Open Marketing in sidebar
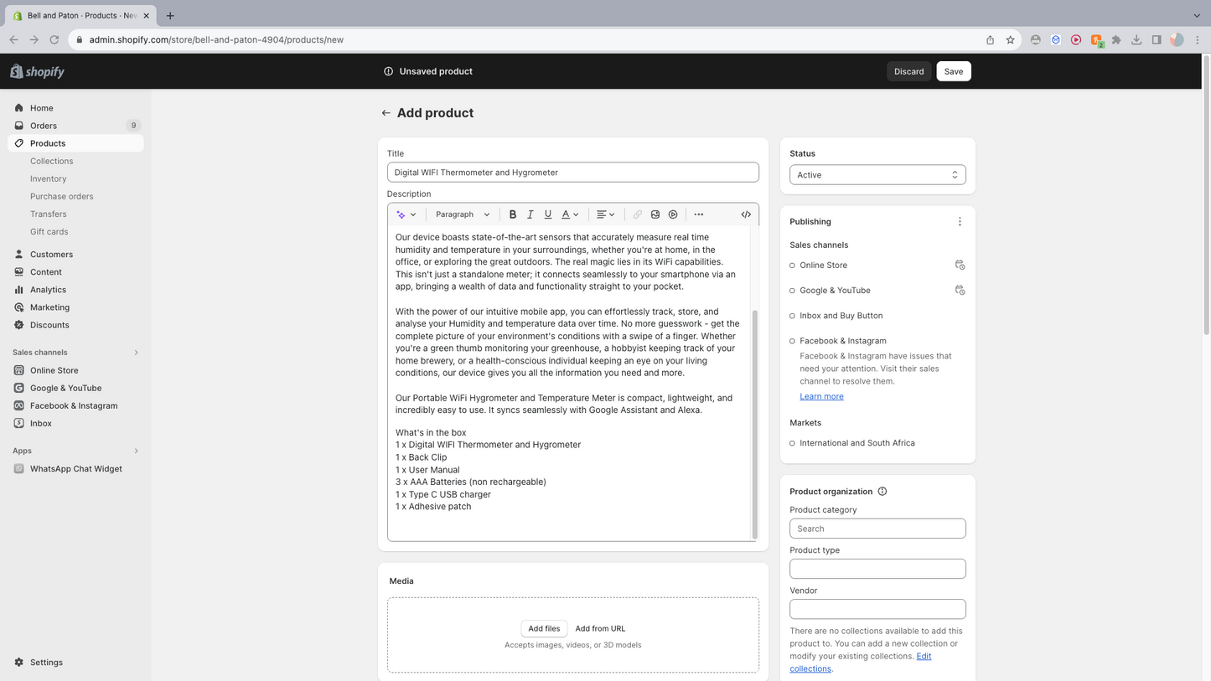1211x681 pixels. (75, 307)
